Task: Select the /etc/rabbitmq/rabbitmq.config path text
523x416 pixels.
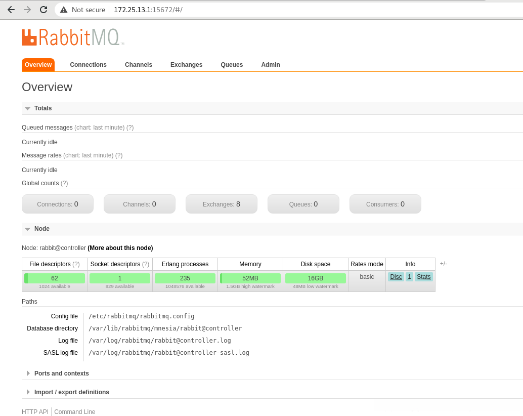Action: (x=142, y=316)
